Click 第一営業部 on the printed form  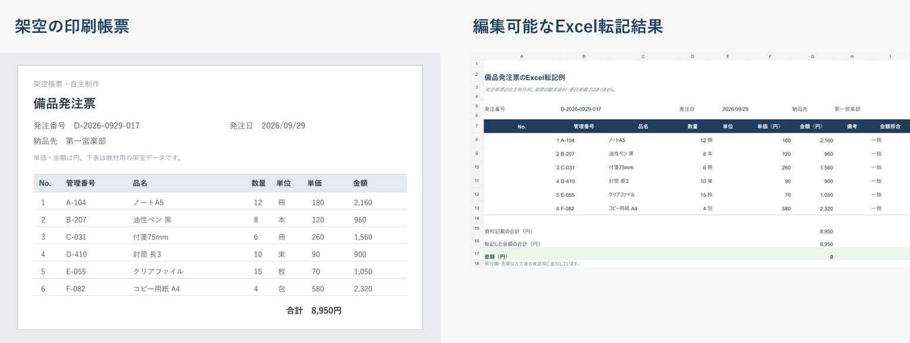(86, 141)
